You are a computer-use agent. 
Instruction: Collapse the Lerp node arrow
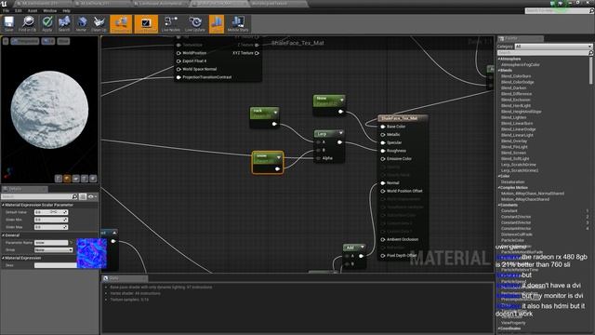pyautogui.click(x=341, y=133)
